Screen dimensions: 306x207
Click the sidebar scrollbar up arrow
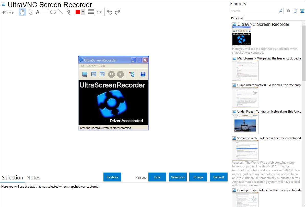click(x=304, y=23)
